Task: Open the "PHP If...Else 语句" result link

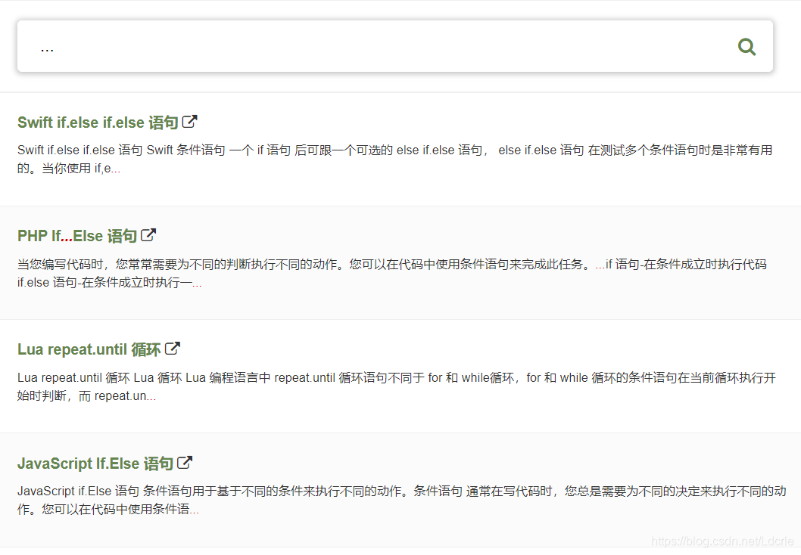Action: point(77,236)
